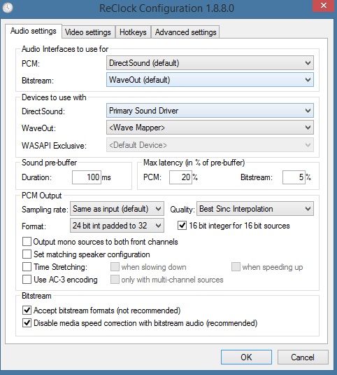337x375 pixels.
Task: Open the Sampling rate dropdown
Action: (117, 209)
